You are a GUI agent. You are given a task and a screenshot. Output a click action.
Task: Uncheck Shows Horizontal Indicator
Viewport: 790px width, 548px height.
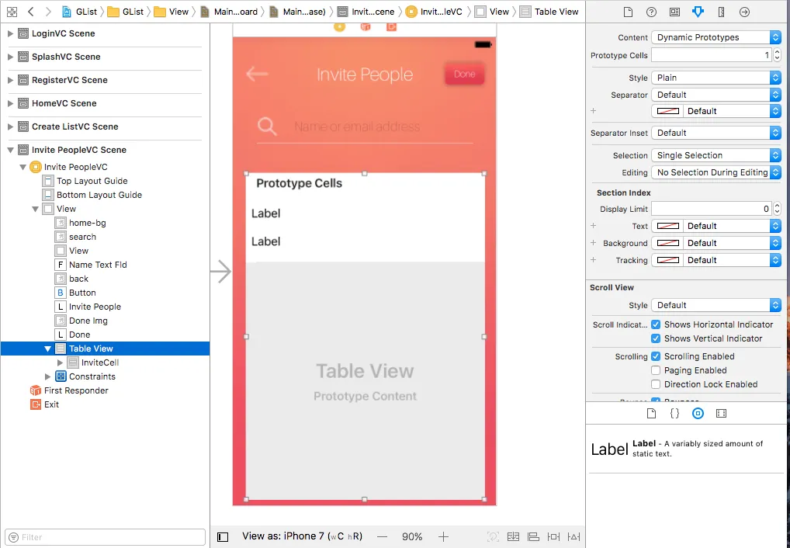[656, 324]
